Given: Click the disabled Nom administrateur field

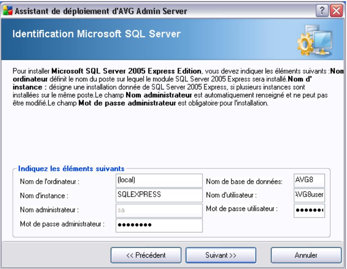Looking at the screenshot, I should click(x=159, y=210).
